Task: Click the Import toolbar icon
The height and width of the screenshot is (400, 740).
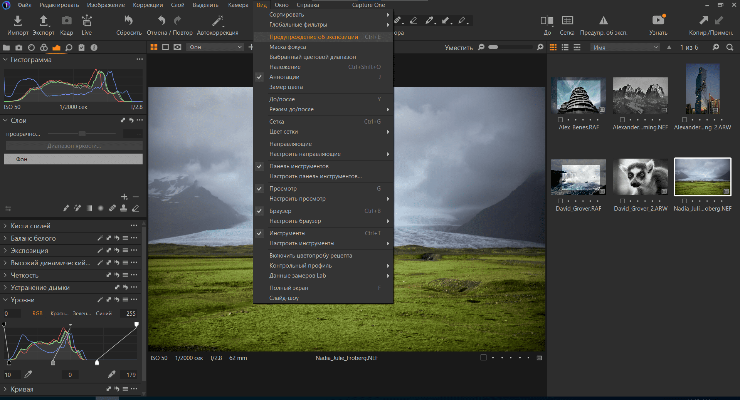Action: point(18,21)
